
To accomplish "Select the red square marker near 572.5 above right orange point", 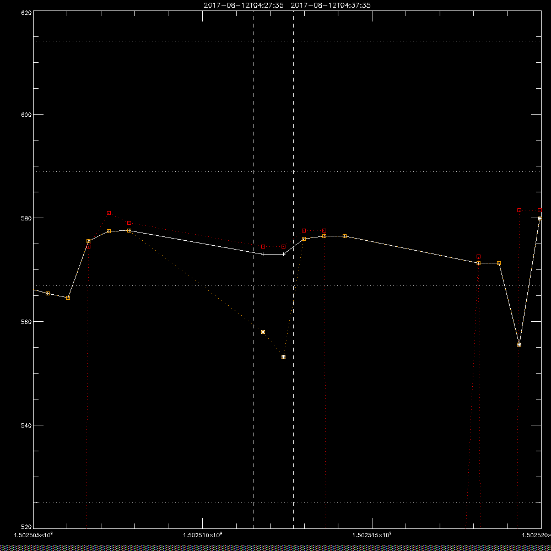I will [x=479, y=257].
